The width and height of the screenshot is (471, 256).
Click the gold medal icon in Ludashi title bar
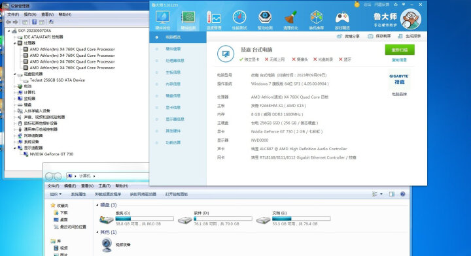357,4
